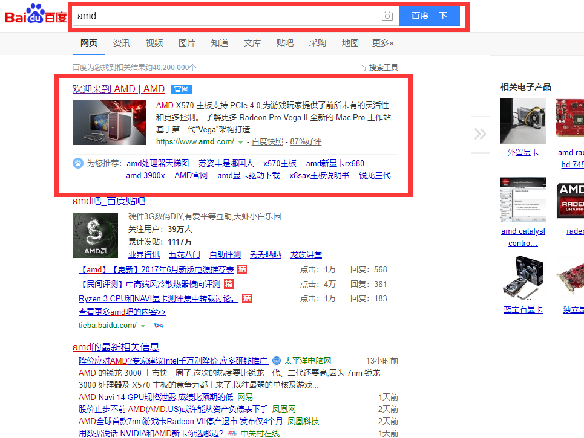Open the 欢迎来到 AMD | AMD result
584x438 pixels.
click(x=119, y=89)
